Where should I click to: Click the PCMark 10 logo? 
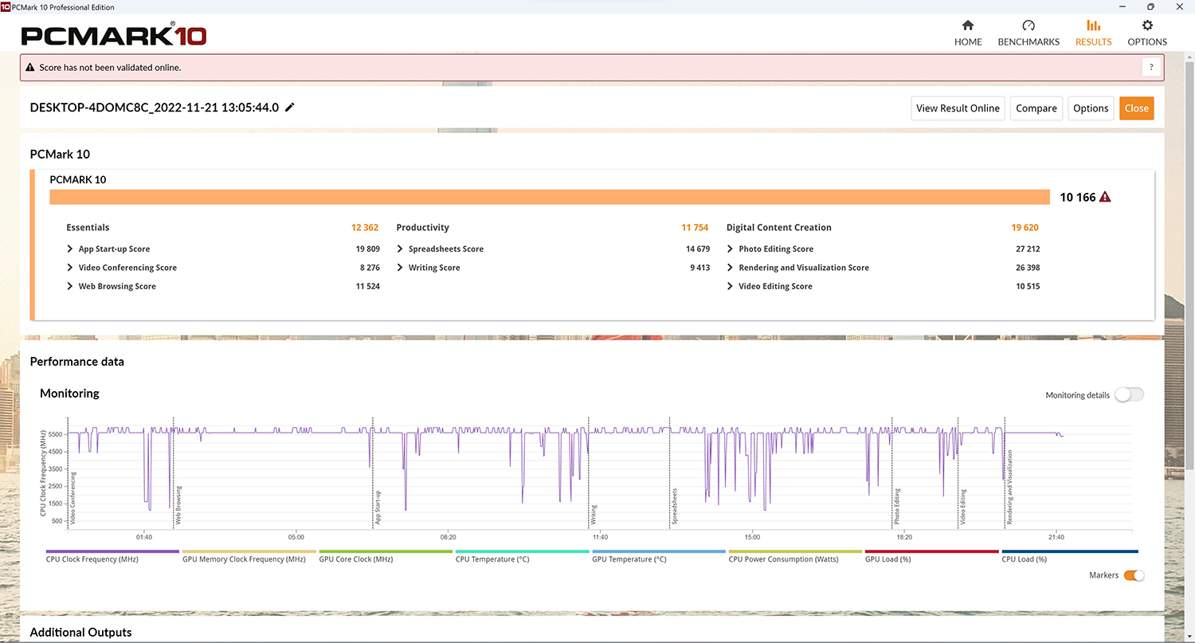pyautogui.click(x=114, y=36)
